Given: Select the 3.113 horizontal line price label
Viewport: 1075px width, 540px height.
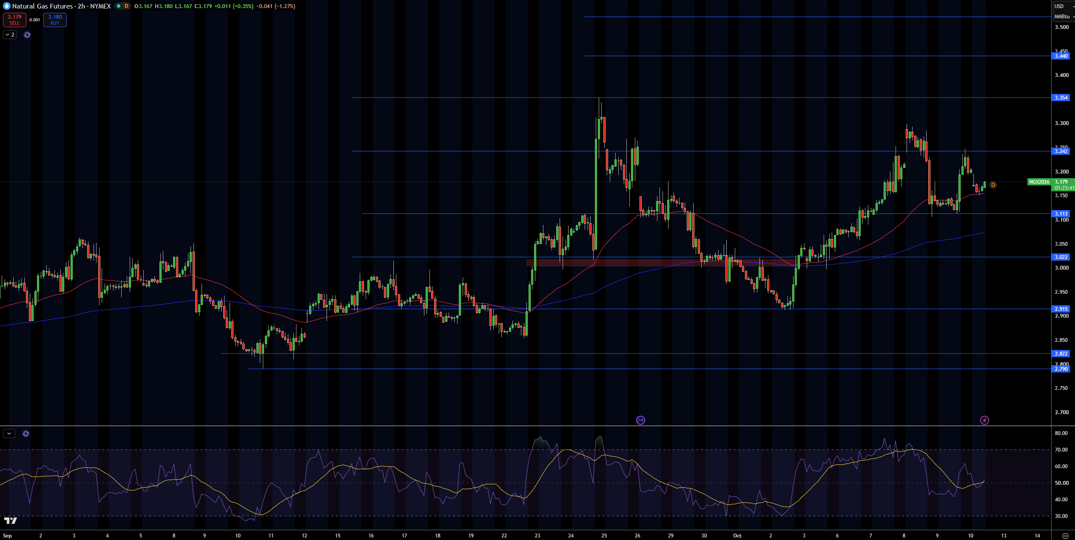Looking at the screenshot, I should tap(1061, 214).
